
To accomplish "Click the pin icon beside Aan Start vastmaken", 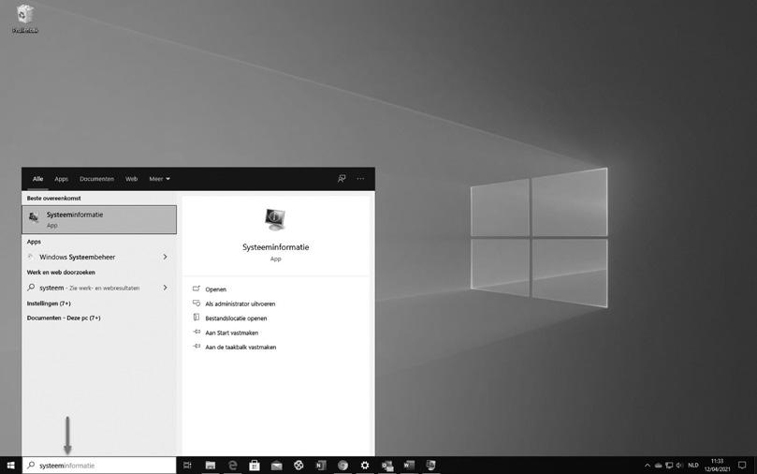I will point(197,332).
